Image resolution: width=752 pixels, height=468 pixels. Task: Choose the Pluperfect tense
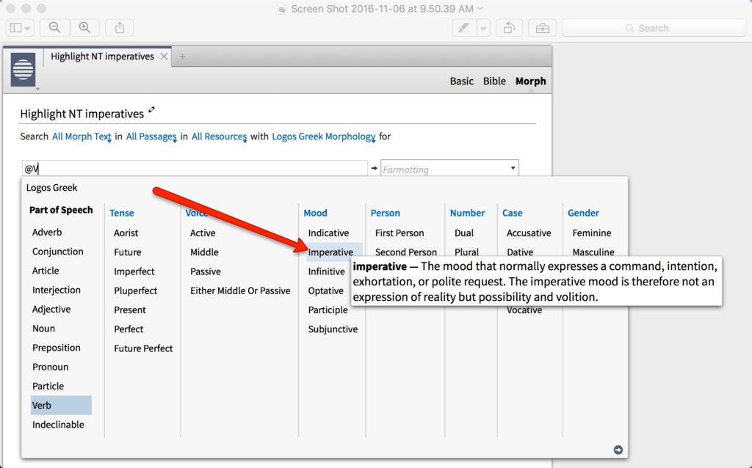(x=136, y=290)
